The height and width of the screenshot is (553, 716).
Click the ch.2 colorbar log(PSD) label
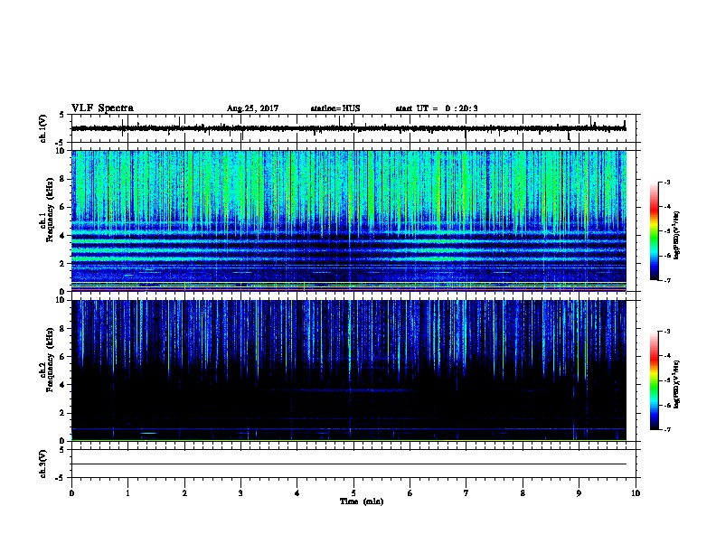point(676,384)
